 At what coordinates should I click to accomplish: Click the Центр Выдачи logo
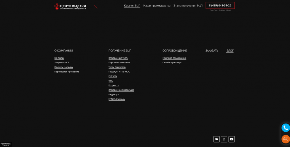click(70, 7)
